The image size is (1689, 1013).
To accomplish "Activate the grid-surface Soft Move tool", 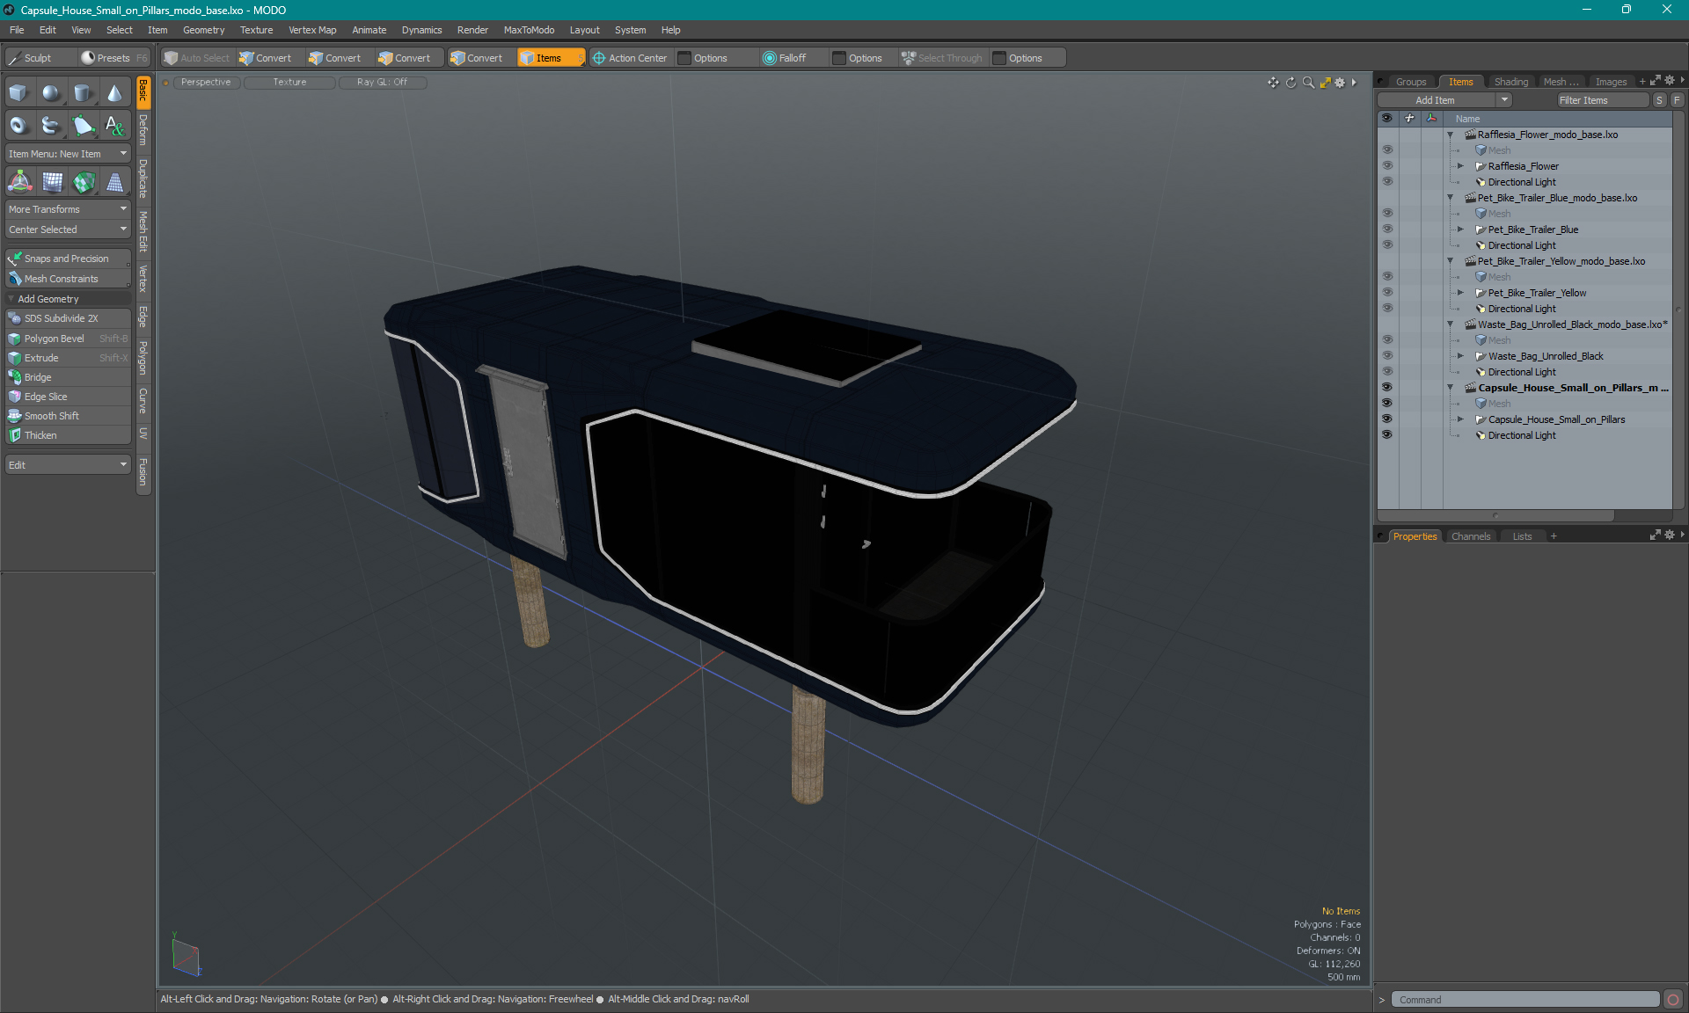I will 52,182.
